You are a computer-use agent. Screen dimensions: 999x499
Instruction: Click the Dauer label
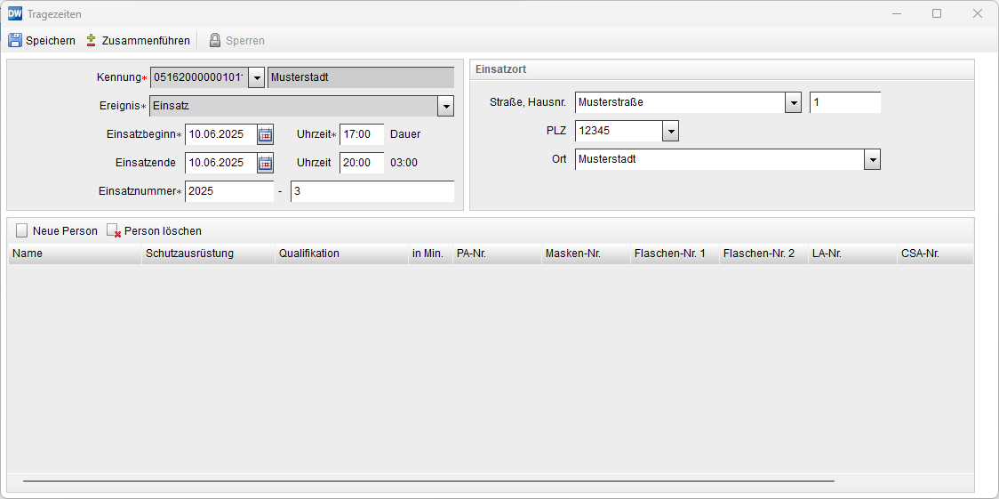click(x=405, y=134)
